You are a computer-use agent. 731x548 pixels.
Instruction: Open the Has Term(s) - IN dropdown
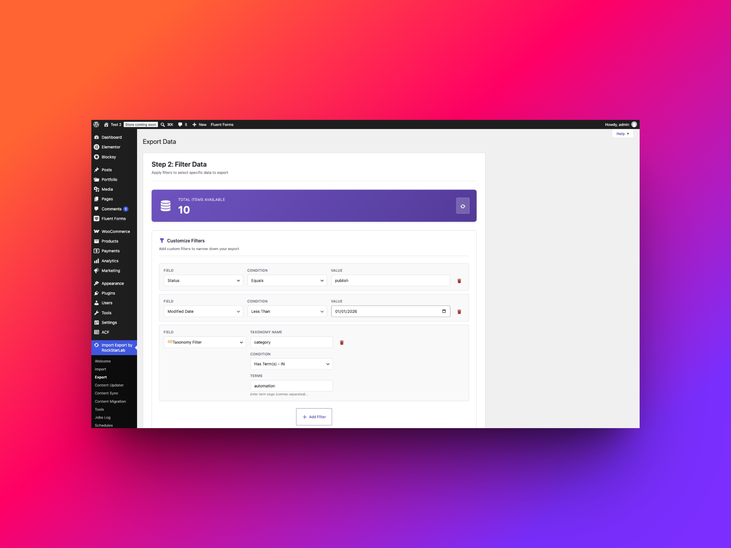pyautogui.click(x=291, y=364)
